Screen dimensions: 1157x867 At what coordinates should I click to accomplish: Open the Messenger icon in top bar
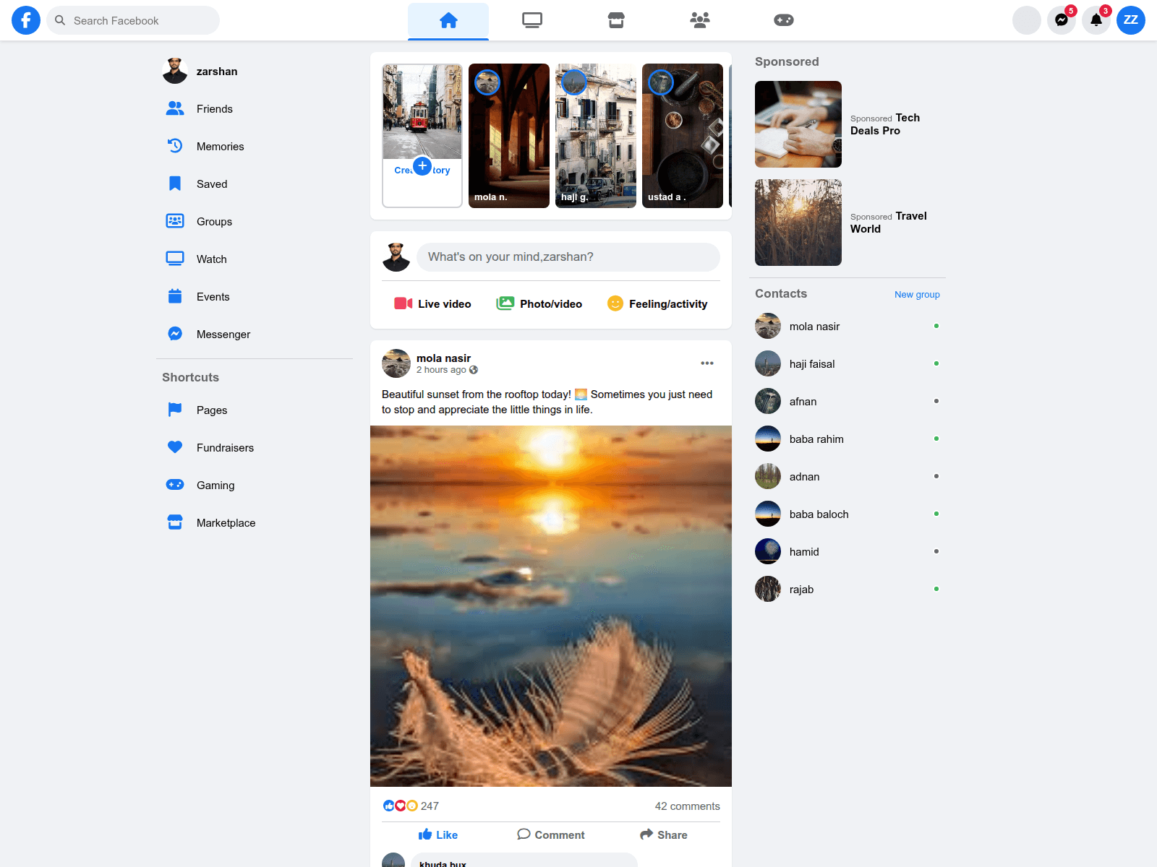[x=1061, y=20]
